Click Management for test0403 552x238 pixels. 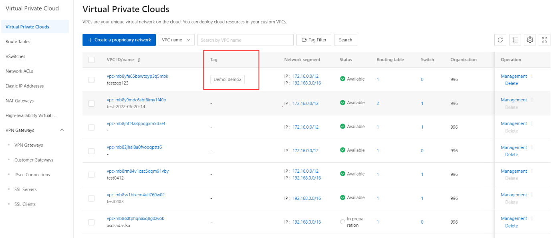tap(514, 195)
